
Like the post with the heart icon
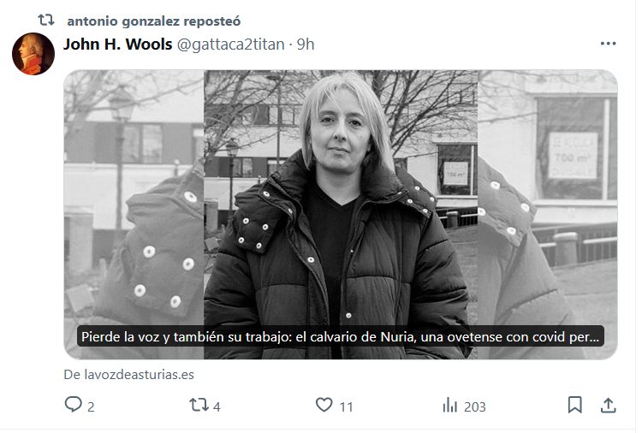tap(324, 405)
